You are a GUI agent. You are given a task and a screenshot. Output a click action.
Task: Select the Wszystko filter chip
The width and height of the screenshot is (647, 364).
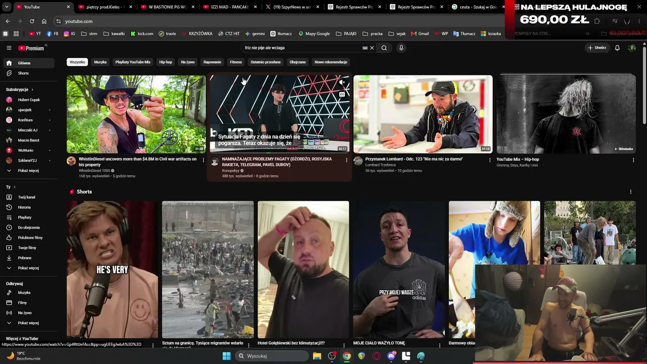click(x=77, y=62)
